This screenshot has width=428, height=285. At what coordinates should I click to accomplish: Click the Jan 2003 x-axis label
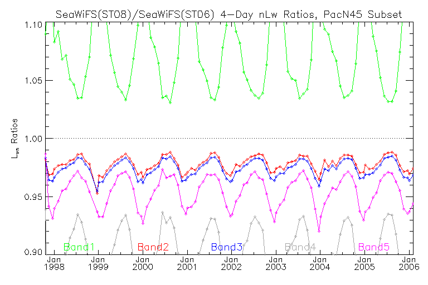click(276, 263)
